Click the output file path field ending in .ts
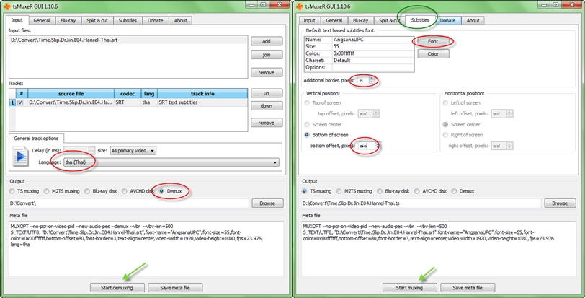585x298 pixels. coord(421,203)
